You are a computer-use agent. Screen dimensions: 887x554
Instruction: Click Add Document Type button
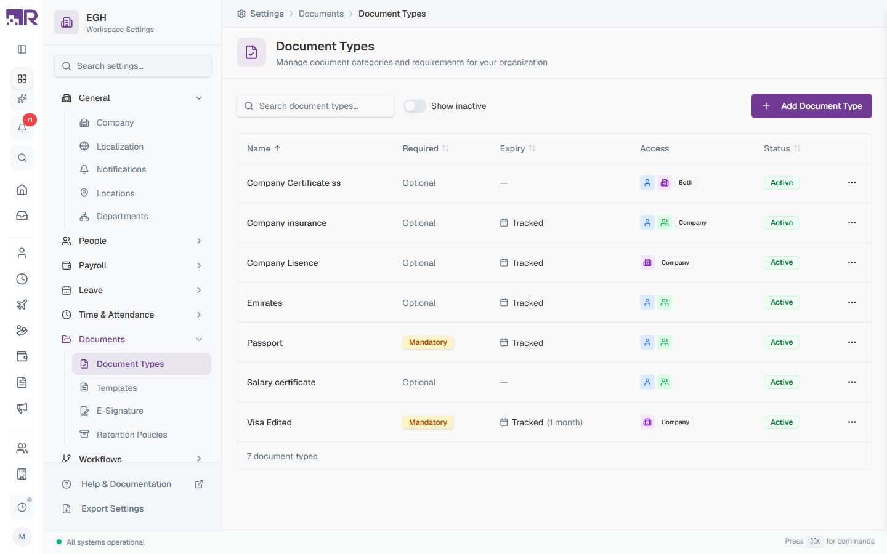click(812, 106)
